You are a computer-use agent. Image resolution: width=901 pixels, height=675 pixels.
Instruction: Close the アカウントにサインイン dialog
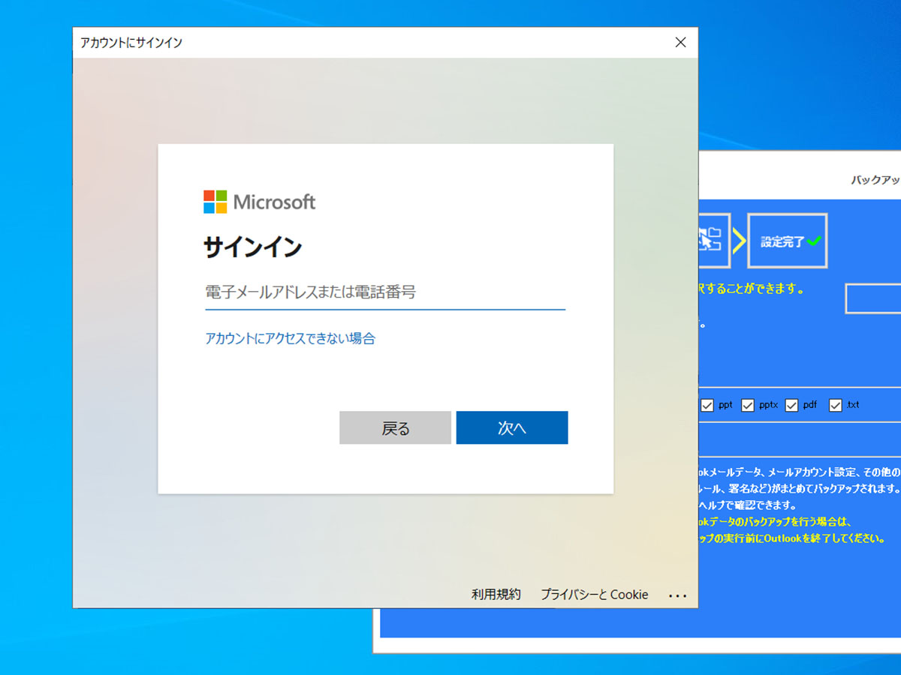point(680,43)
